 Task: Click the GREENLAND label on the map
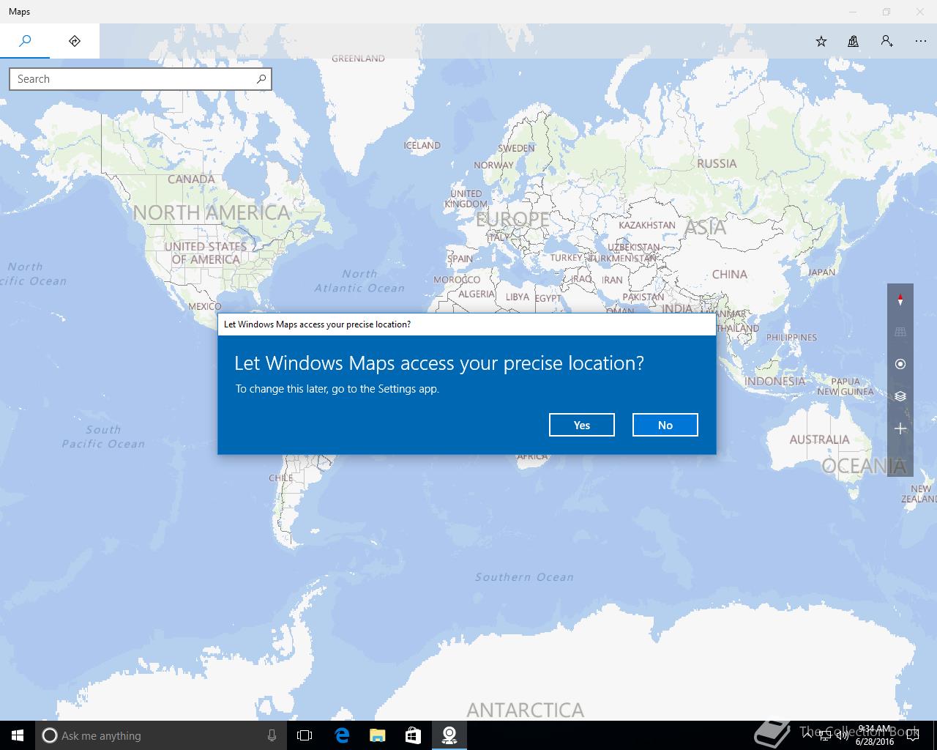[x=358, y=59]
